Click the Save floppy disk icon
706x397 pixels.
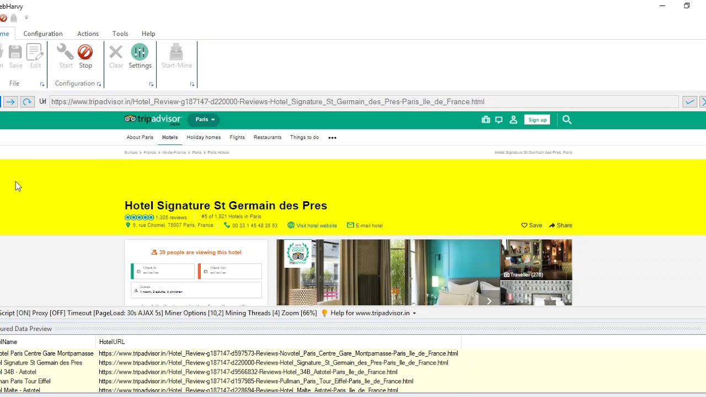(15, 52)
